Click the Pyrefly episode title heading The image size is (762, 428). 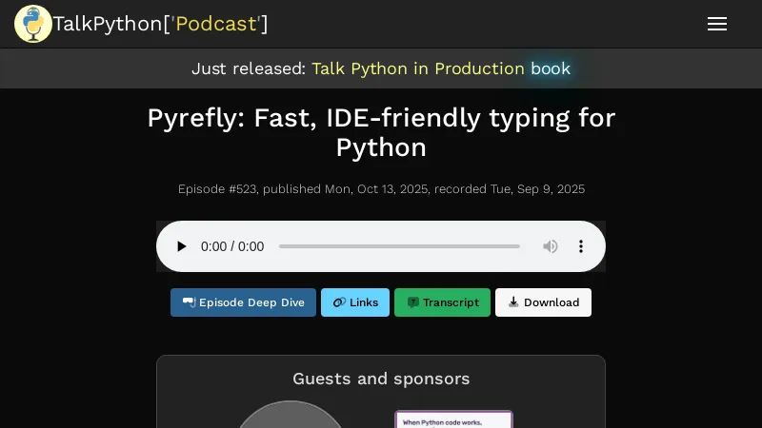381,132
